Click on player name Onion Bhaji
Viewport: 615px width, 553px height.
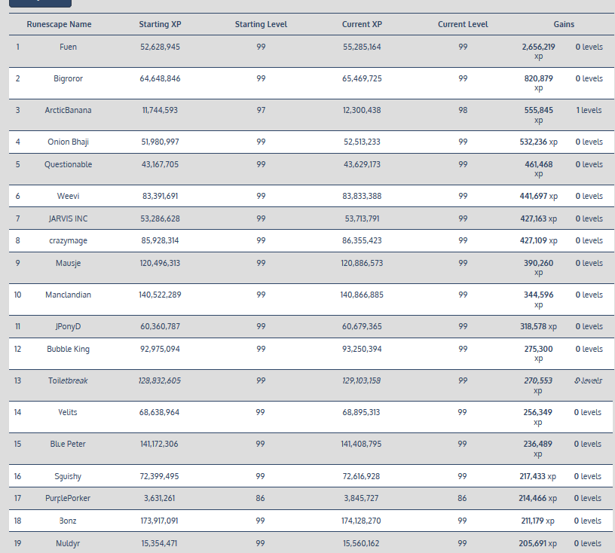[x=68, y=142]
